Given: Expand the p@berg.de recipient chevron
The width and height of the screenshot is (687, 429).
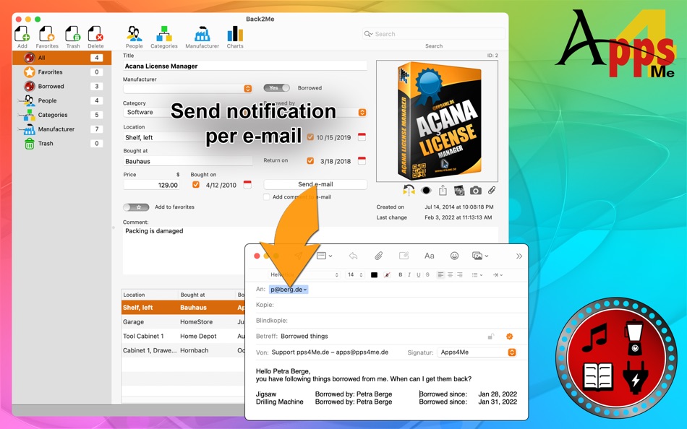Looking at the screenshot, I should pos(305,290).
